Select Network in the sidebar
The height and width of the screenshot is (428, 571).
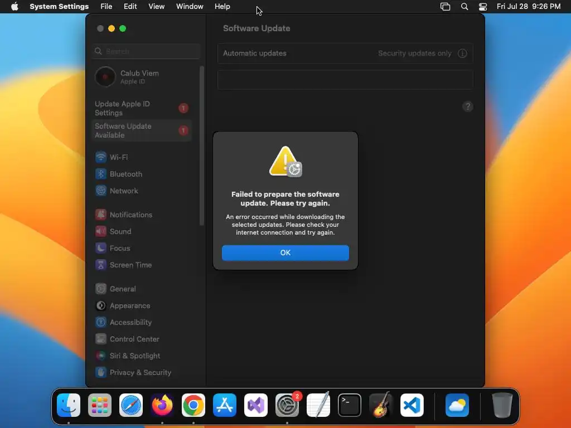pos(142,191)
